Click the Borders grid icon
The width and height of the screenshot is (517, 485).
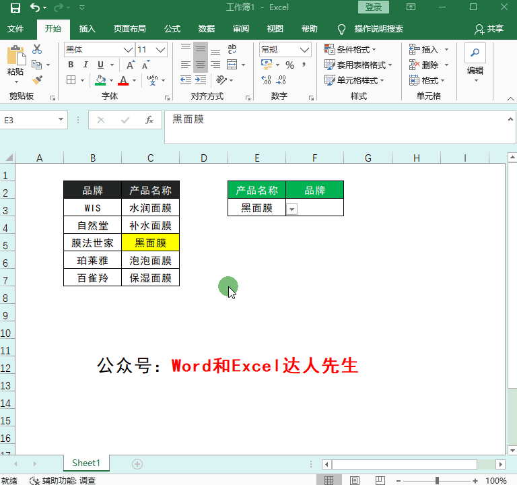pos(71,80)
